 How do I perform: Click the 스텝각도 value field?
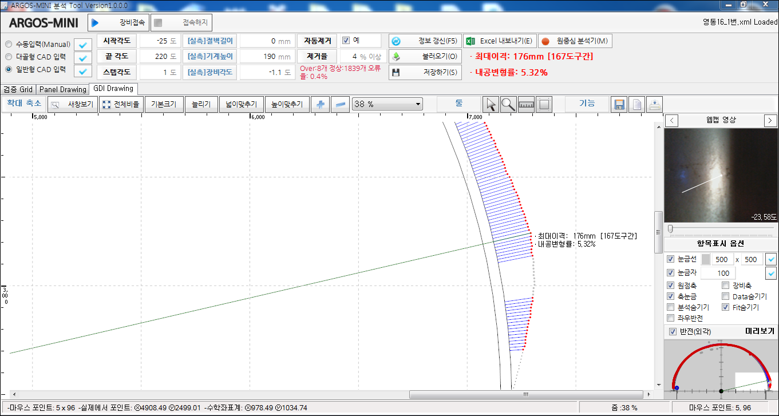click(160, 72)
